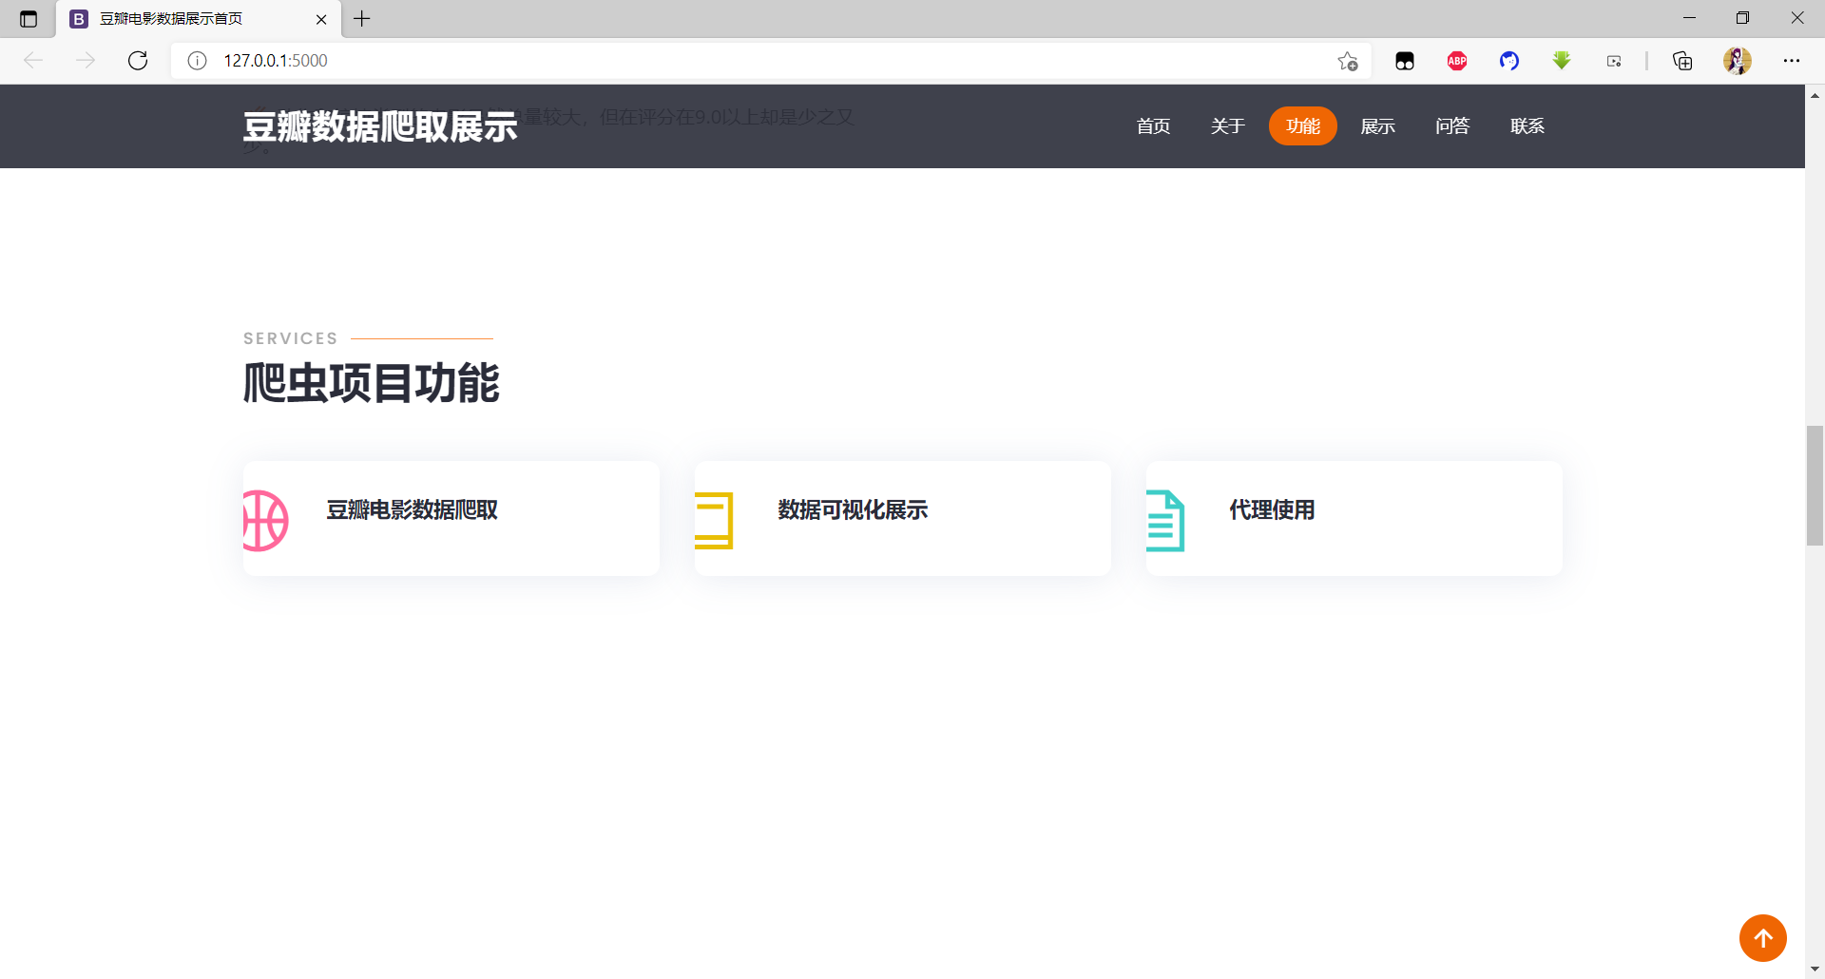Open the black two-eyed extension icon
1825x979 pixels.
click(1405, 61)
